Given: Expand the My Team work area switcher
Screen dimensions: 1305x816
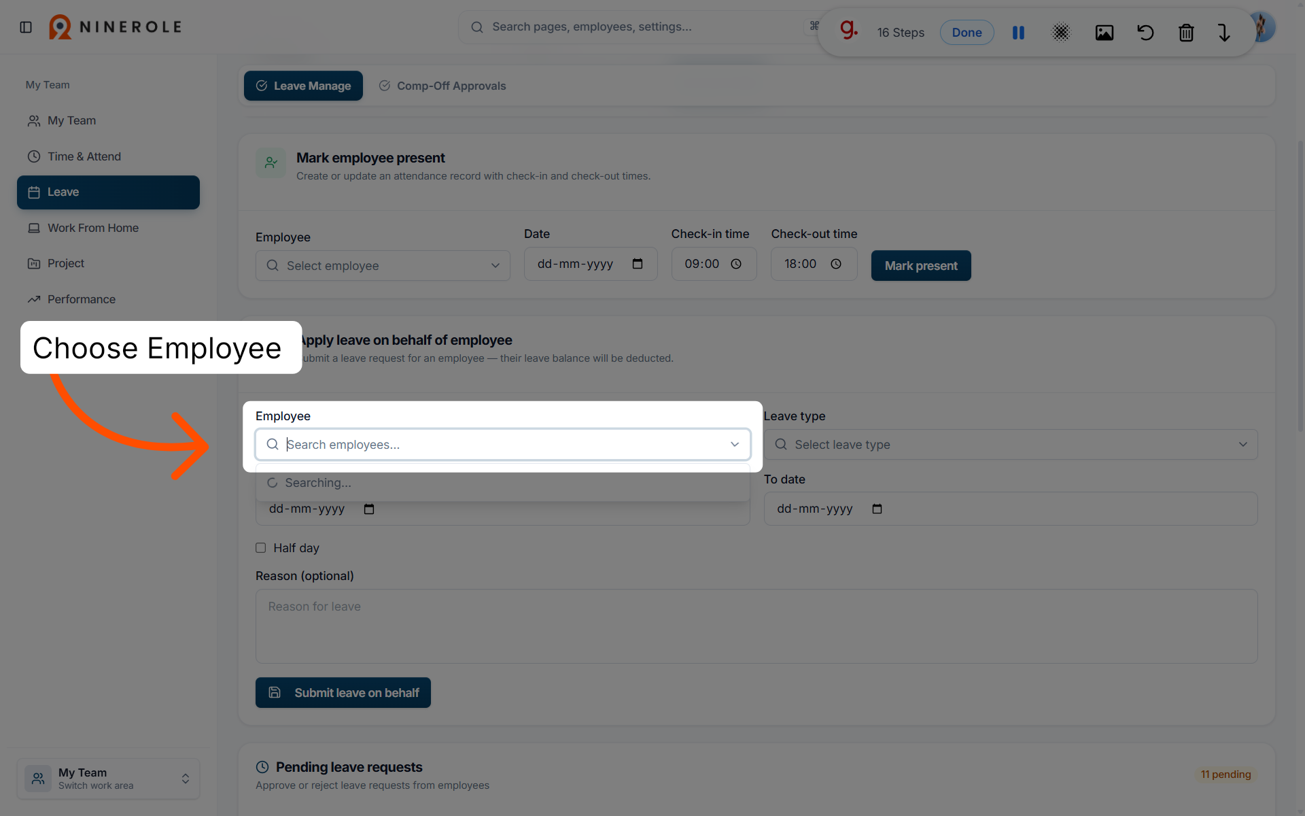Looking at the screenshot, I should (108, 779).
